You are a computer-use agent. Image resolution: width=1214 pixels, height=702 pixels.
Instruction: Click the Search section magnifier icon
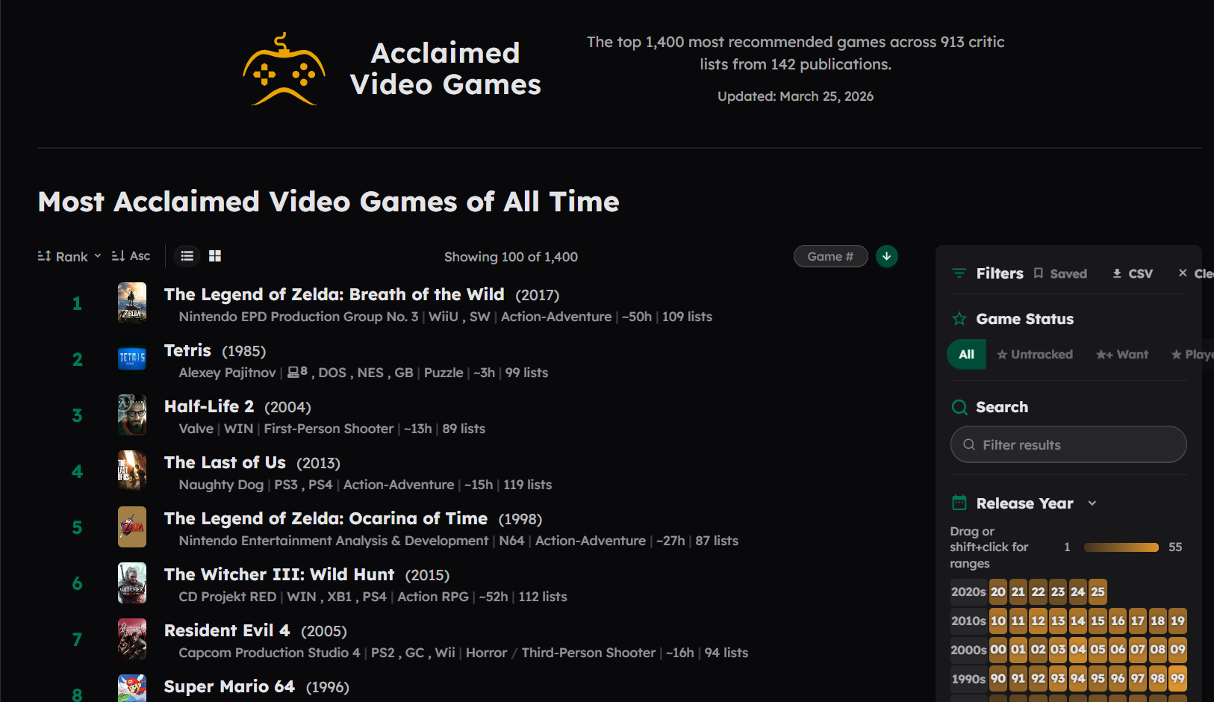pyautogui.click(x=959, y=407)
